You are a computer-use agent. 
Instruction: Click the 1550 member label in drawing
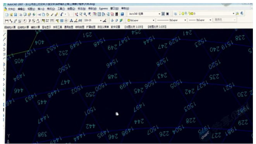65,68
